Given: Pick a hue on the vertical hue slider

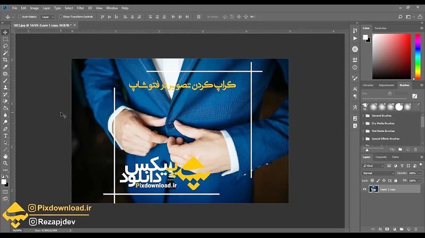Looking at the screenshot, I should [418, 57].
